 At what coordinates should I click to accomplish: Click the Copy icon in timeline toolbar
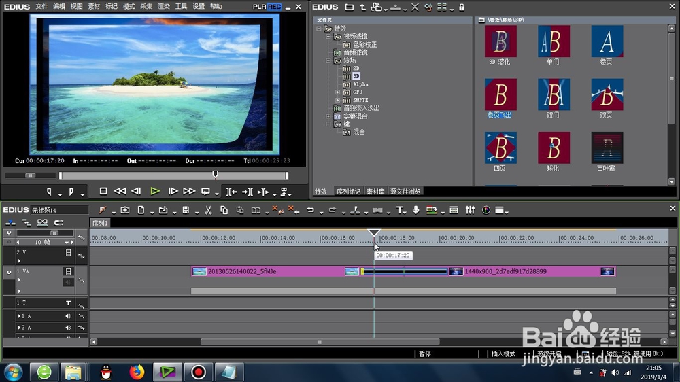(x=224, y=210)
